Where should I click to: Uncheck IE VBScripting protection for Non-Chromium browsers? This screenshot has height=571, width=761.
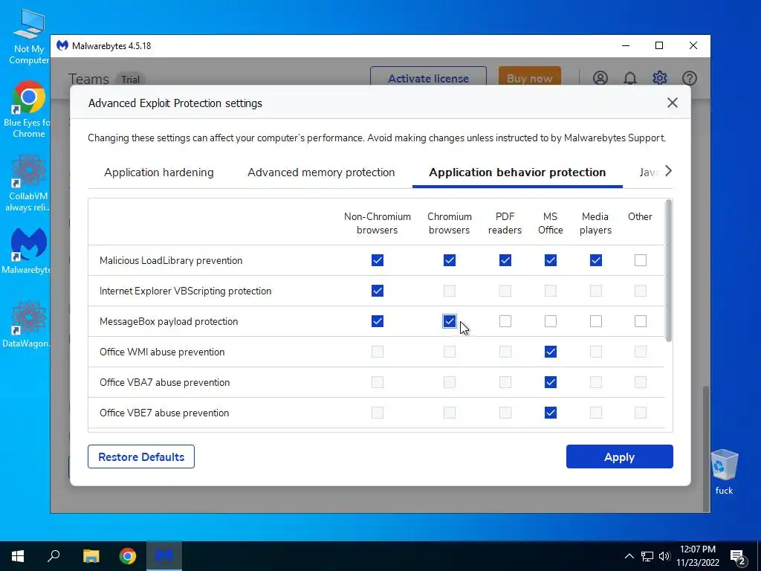(x=377, y=291)
